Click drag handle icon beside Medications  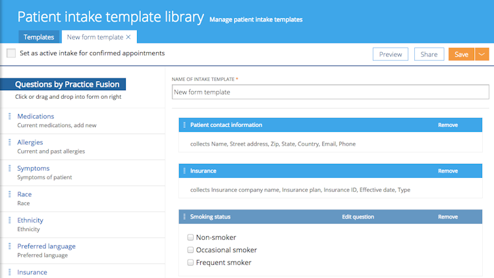(x=10, y=117)
